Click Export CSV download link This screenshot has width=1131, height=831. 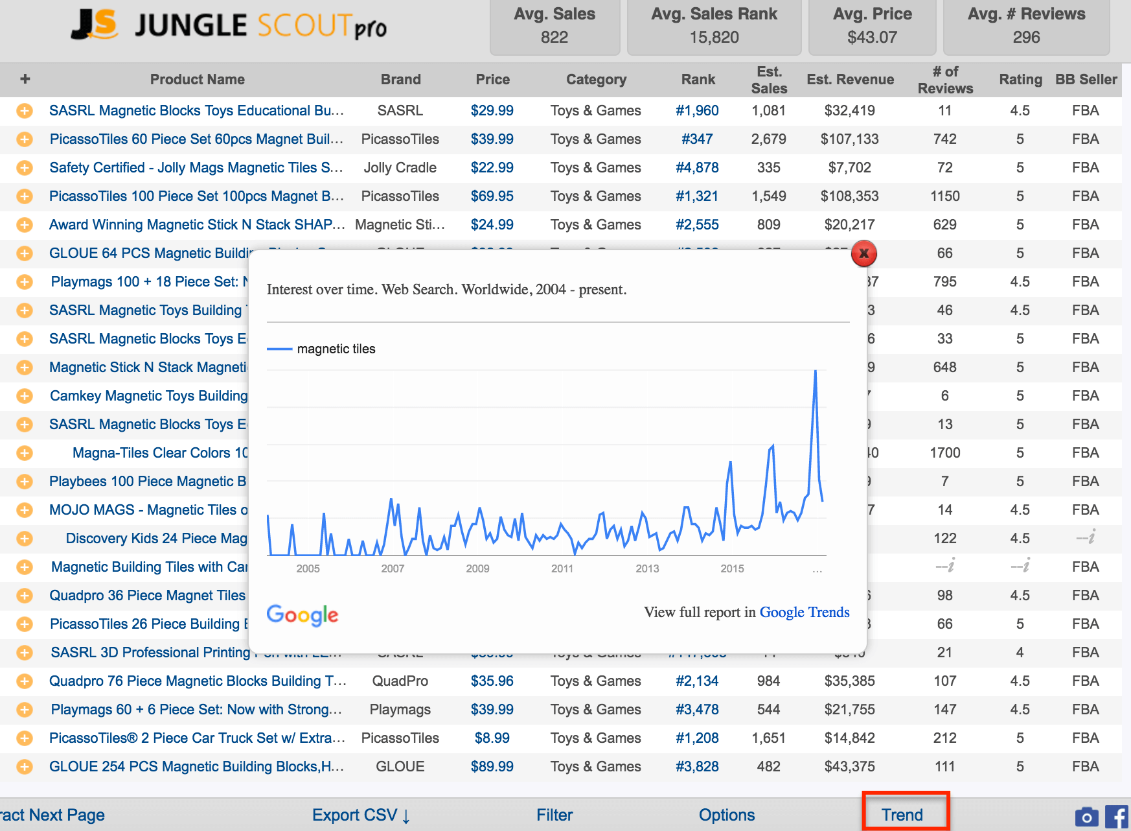[x=361, y=815]
